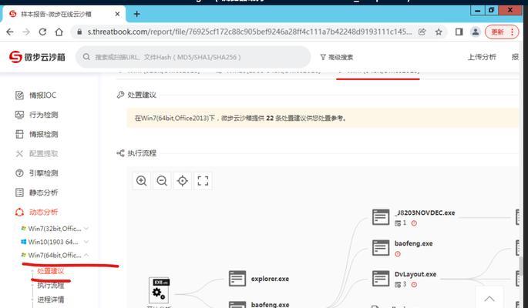Click the red 更新 update button
The height and width of the screenshot is (308, 528).
(x=497, y=32)
